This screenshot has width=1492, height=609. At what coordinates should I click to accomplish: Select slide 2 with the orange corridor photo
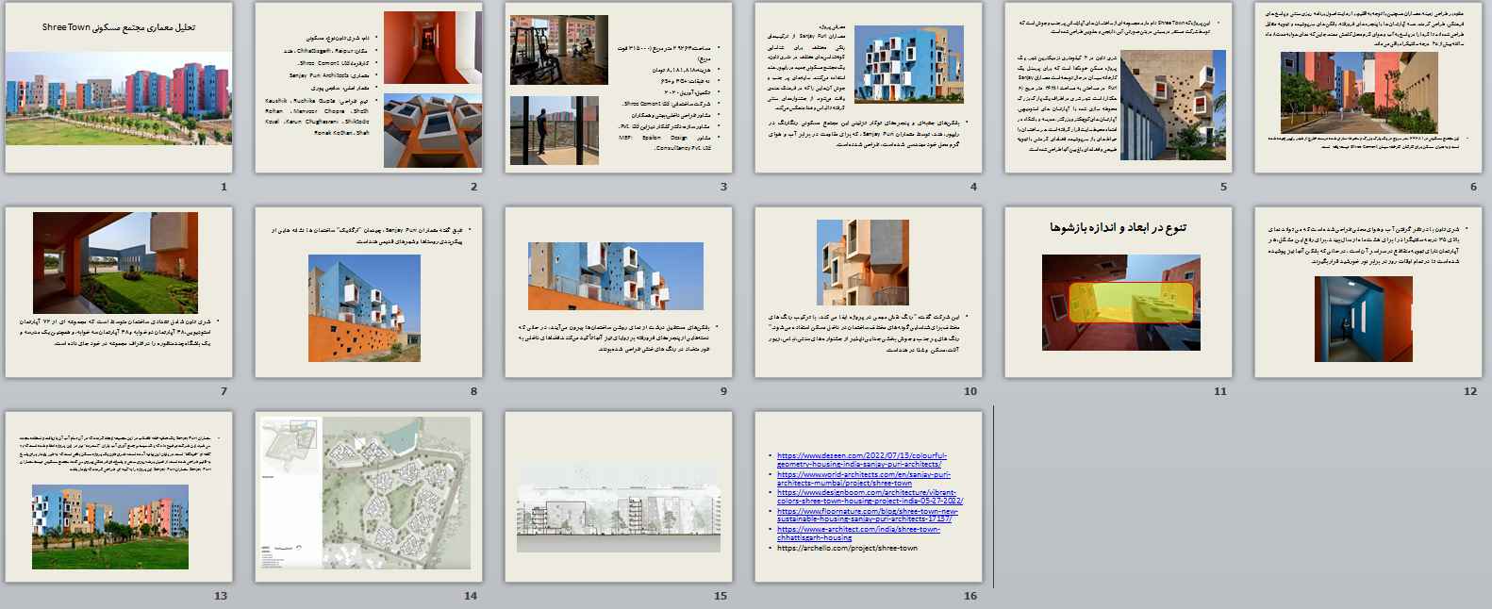368,88
